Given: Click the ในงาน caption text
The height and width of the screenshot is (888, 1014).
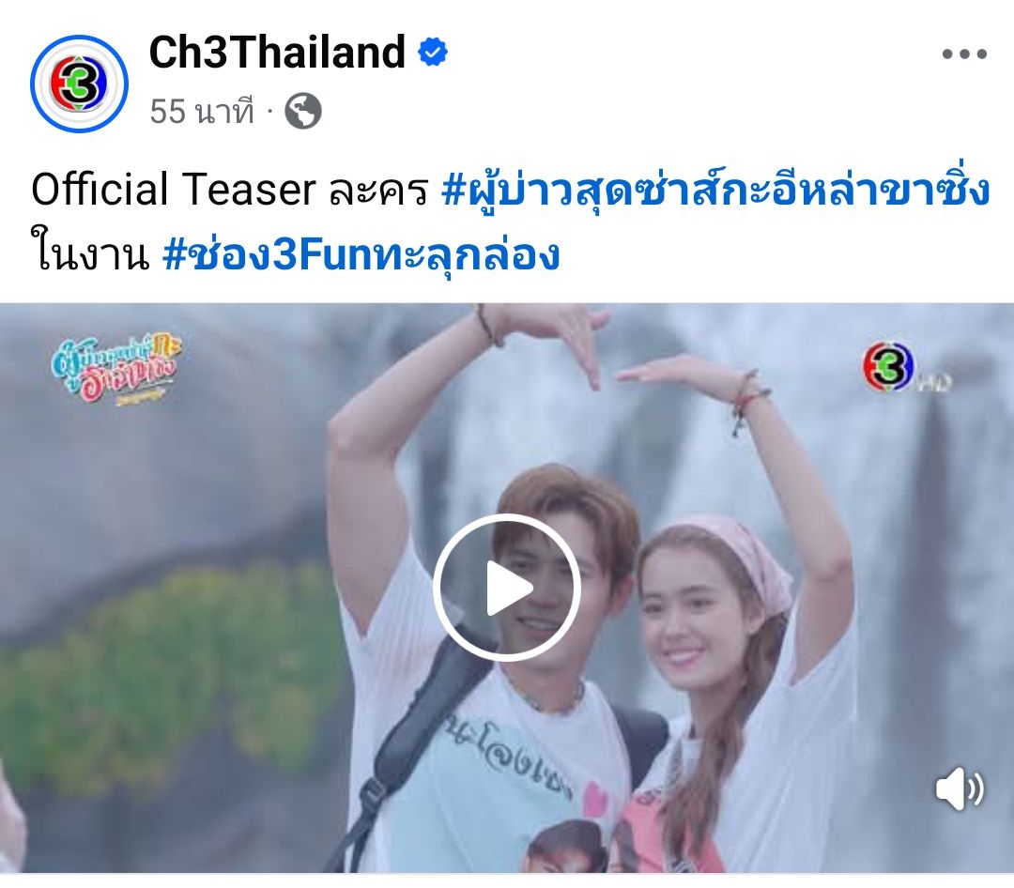Looking at the screenshot, I should (90, 254).
